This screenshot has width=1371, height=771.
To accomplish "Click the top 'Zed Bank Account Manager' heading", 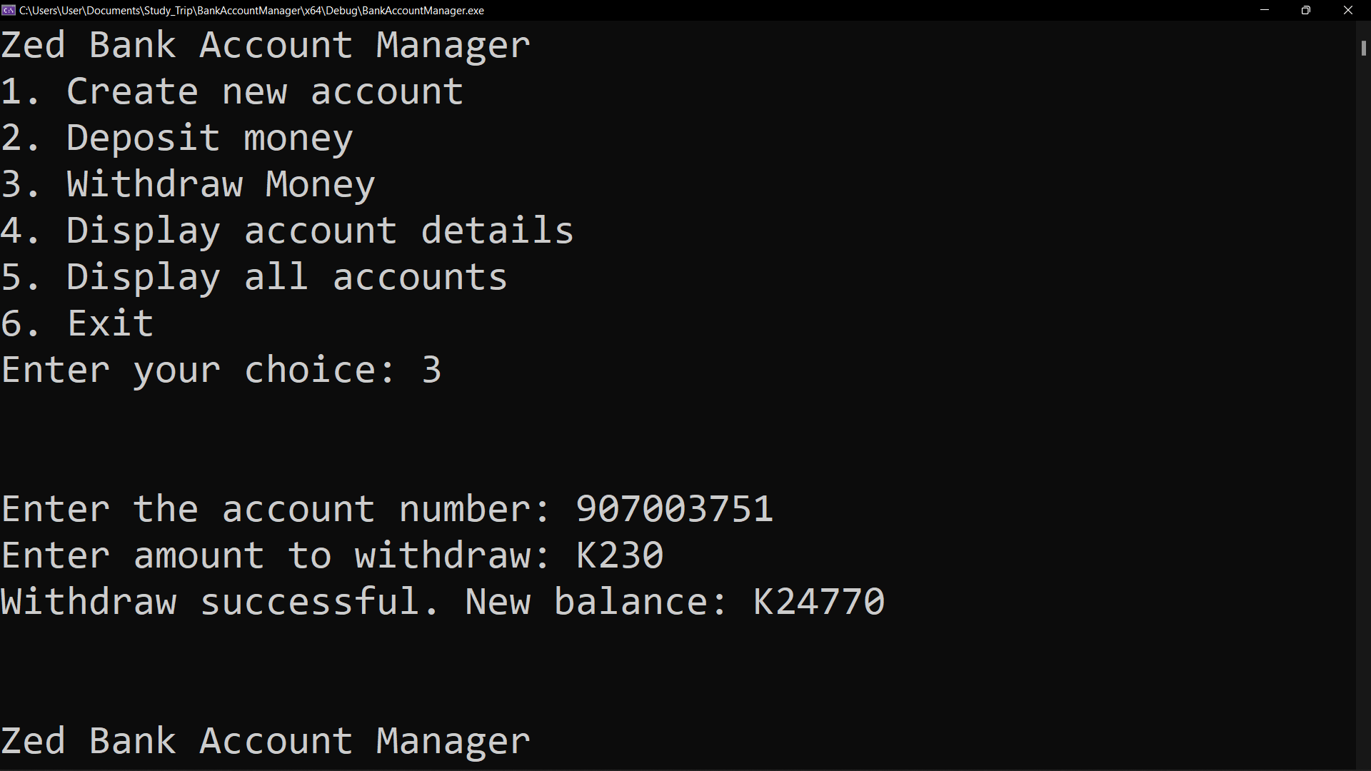I will [266, 45].
